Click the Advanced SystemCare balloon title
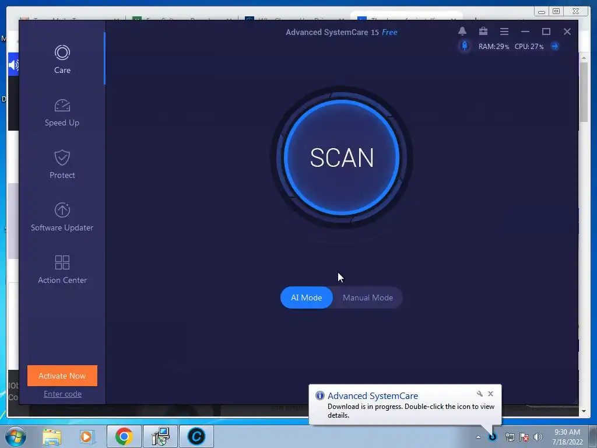597x448 pixels. [x=373, y=396]
